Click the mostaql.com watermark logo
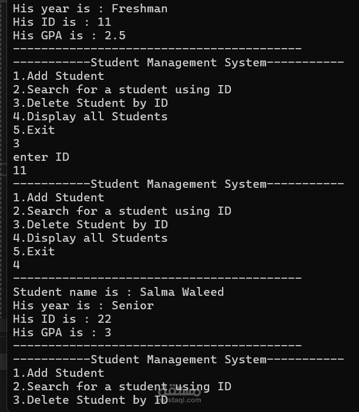Image resolution: width=359 pixels, height=412 pixels. 180,395
